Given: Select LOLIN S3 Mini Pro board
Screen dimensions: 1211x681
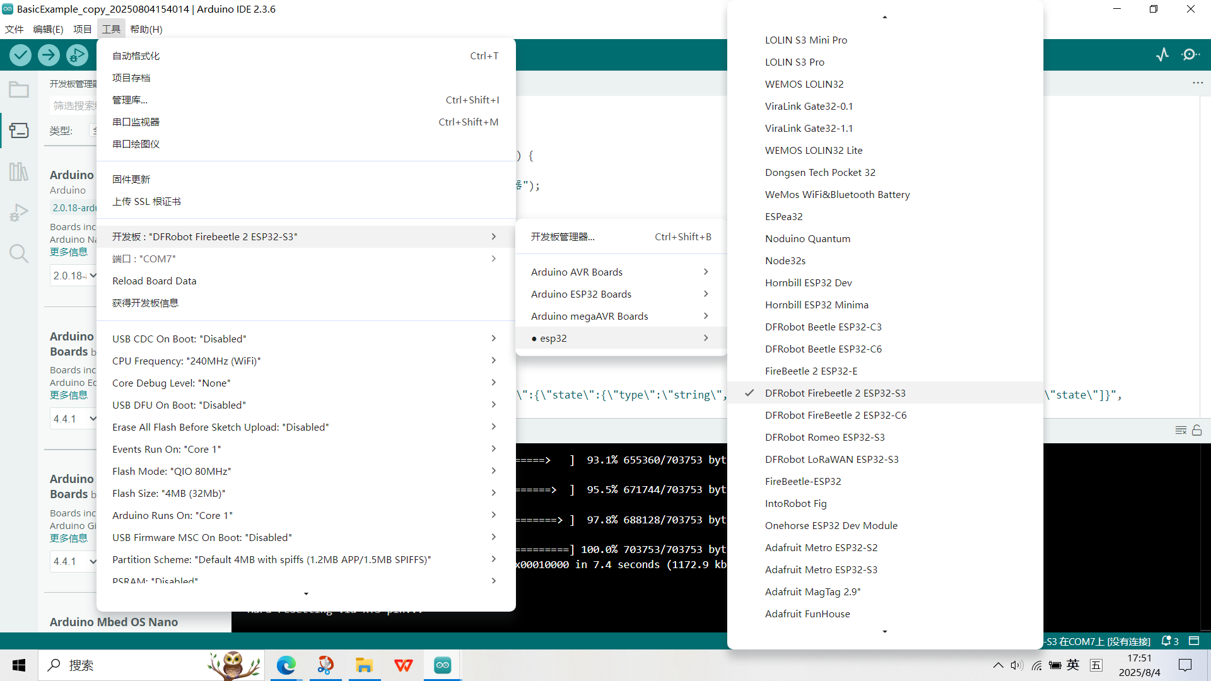Looking at the screenshot, I should click(885, 40).
